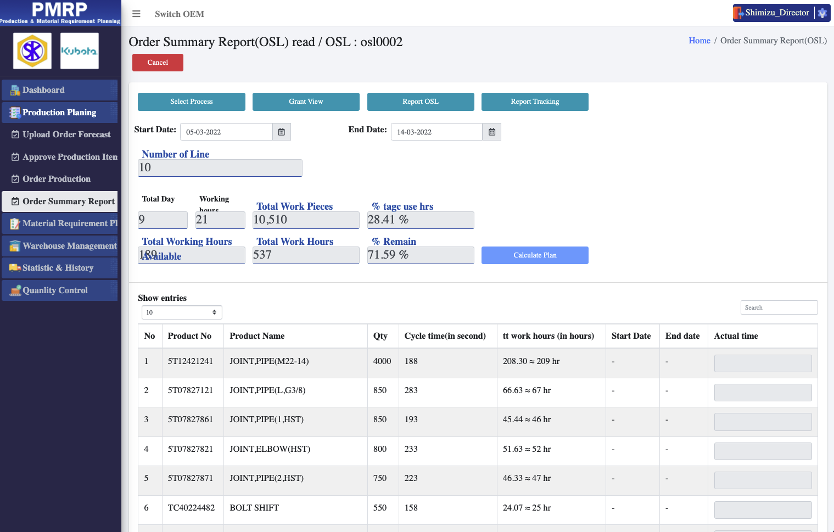Expand the Production Planing menu

point(59,113)
